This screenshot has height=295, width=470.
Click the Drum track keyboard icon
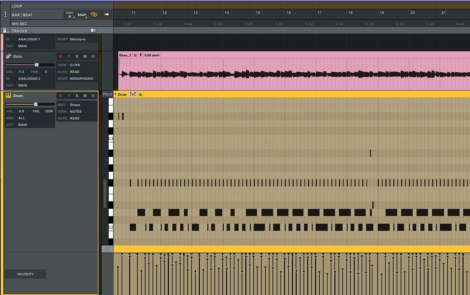[x=8, y=95]
